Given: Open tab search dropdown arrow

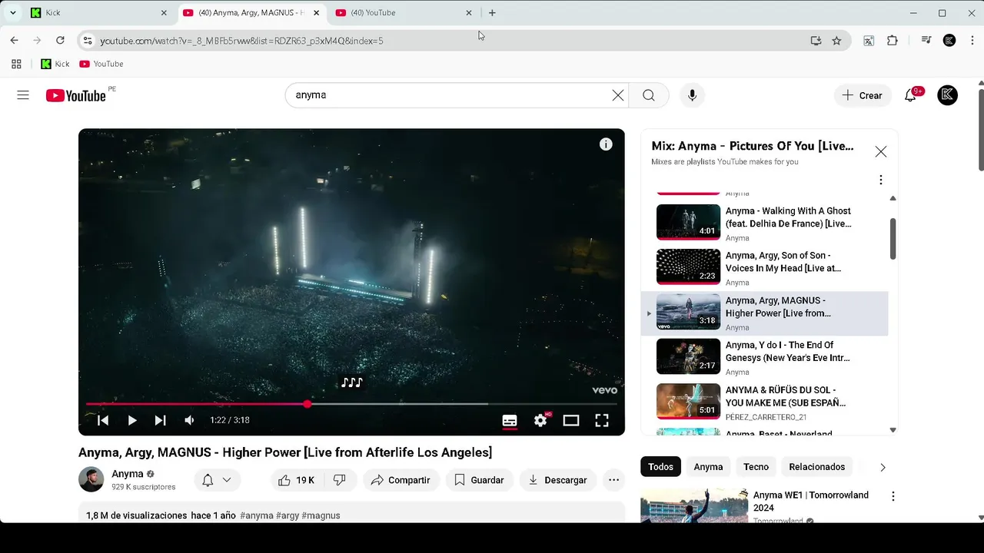Looking at the screenshot, I should click(x=13, y=13).
